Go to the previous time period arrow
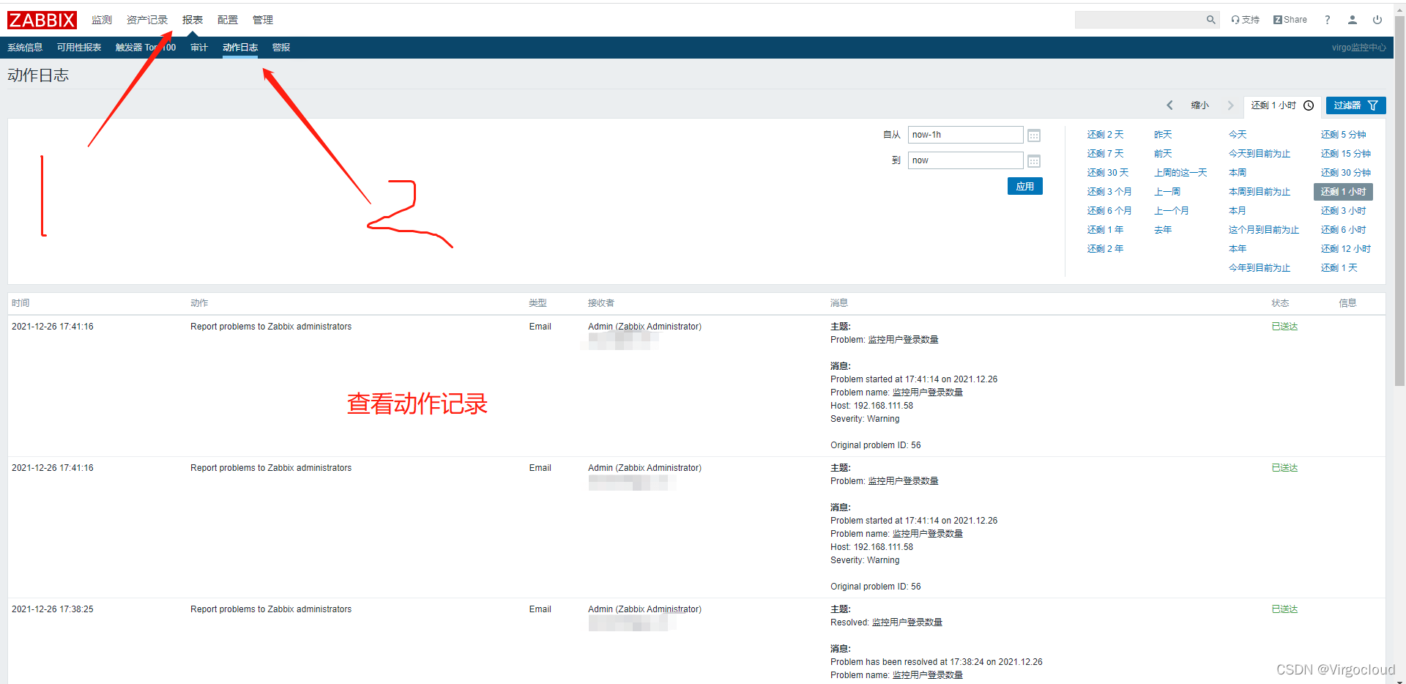Screen dimensions: 1406x684 1169,105
